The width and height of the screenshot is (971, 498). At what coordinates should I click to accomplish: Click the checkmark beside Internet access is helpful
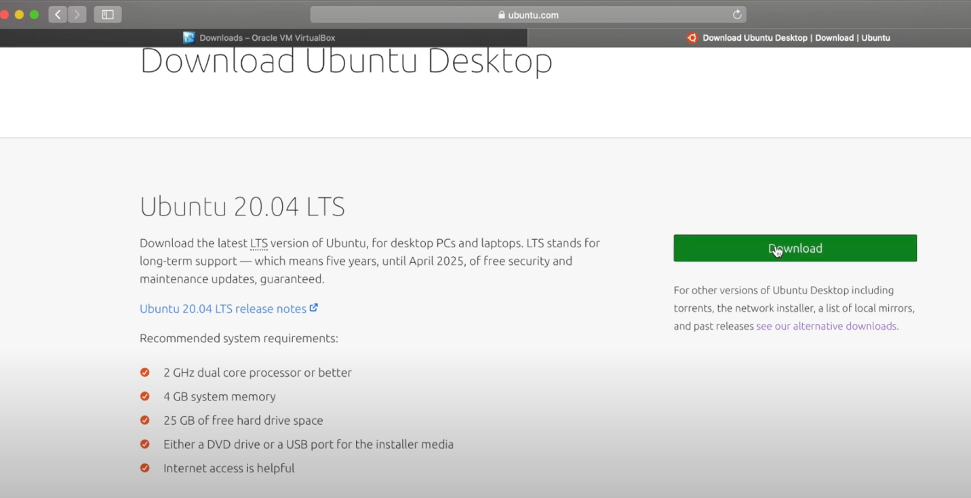tap(144, 468)
